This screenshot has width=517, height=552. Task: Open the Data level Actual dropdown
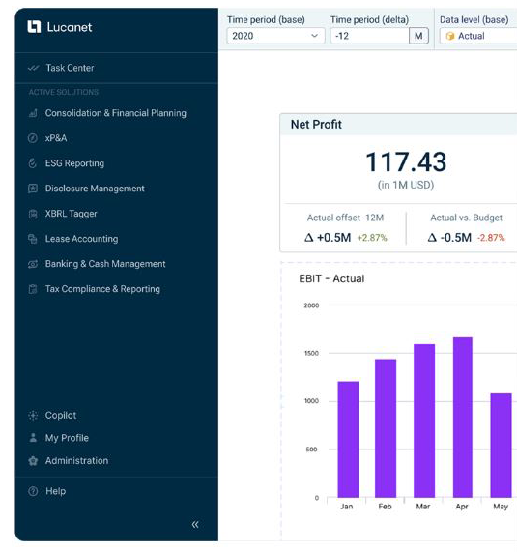coord(478,36)
